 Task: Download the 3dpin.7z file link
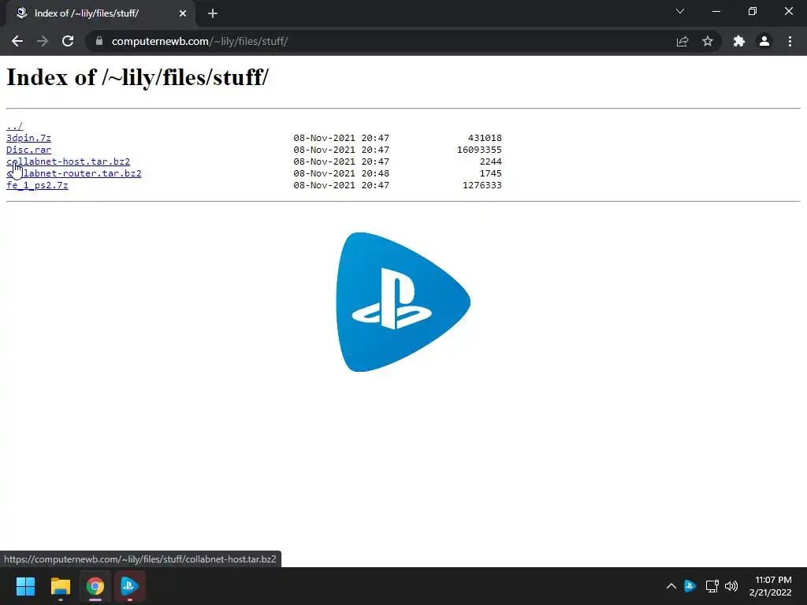tap(29, 138)
